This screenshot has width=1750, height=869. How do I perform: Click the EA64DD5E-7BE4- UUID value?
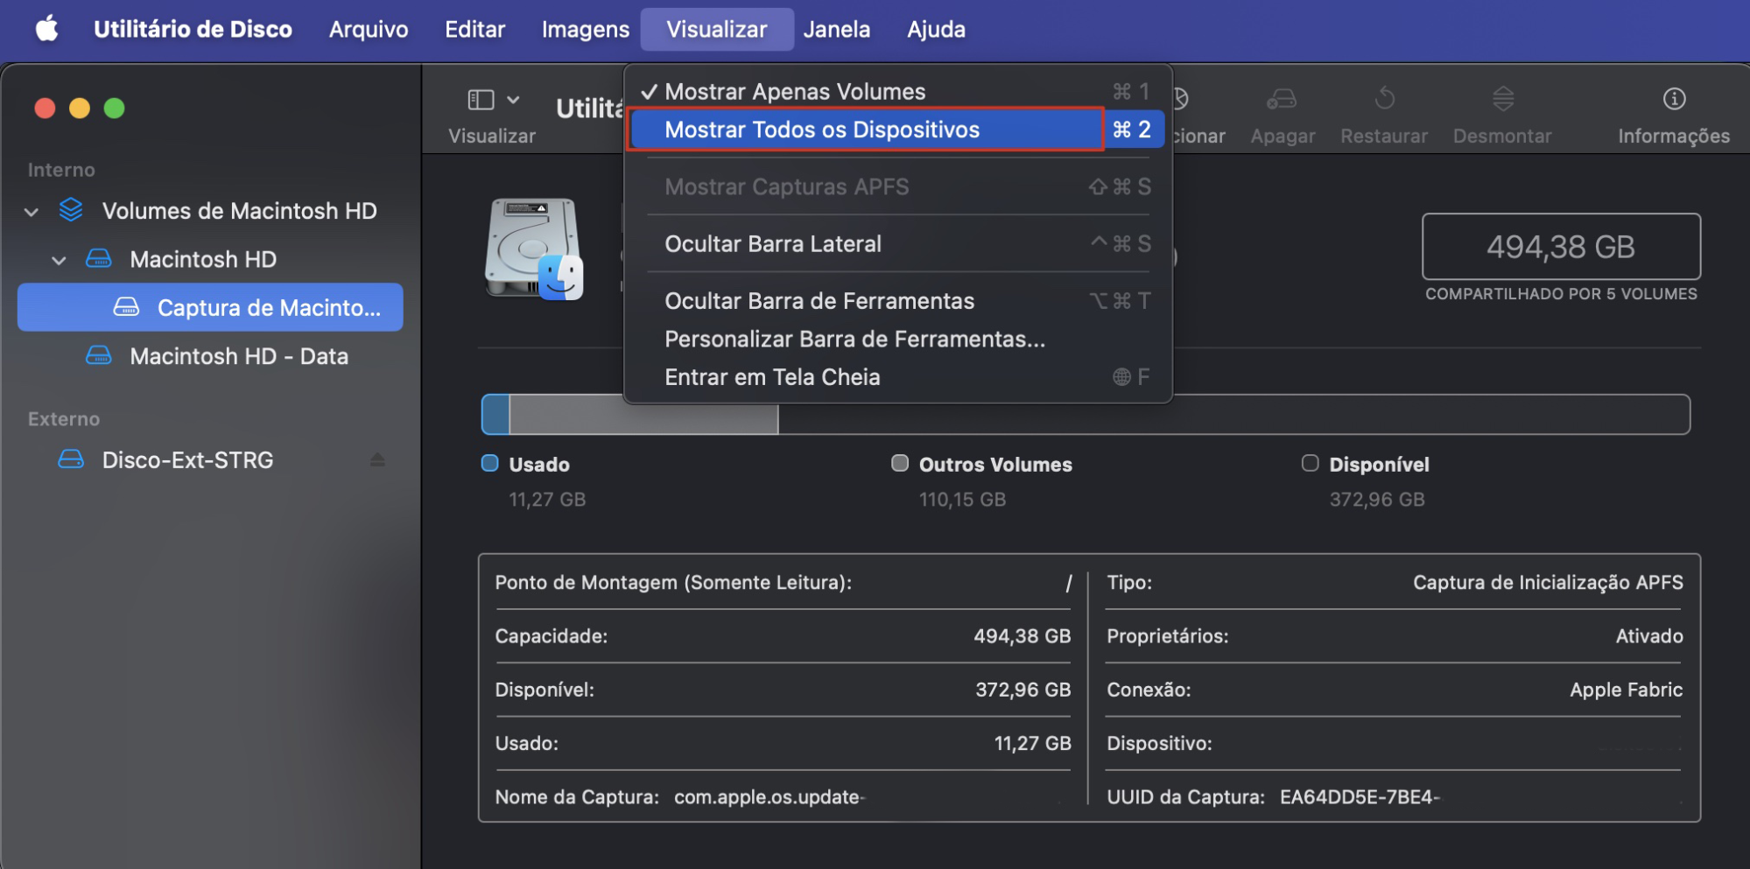1360,797
